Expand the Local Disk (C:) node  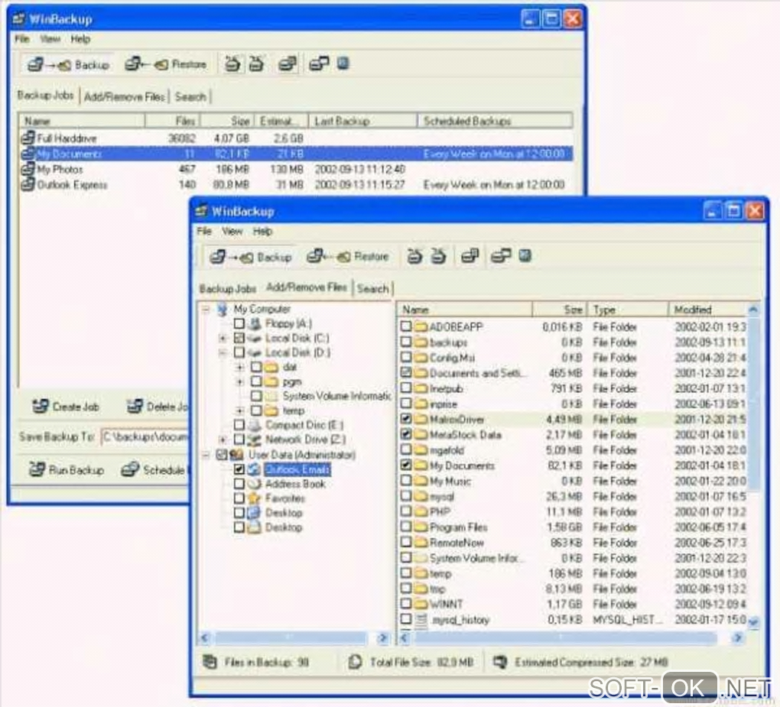(223, 339)
